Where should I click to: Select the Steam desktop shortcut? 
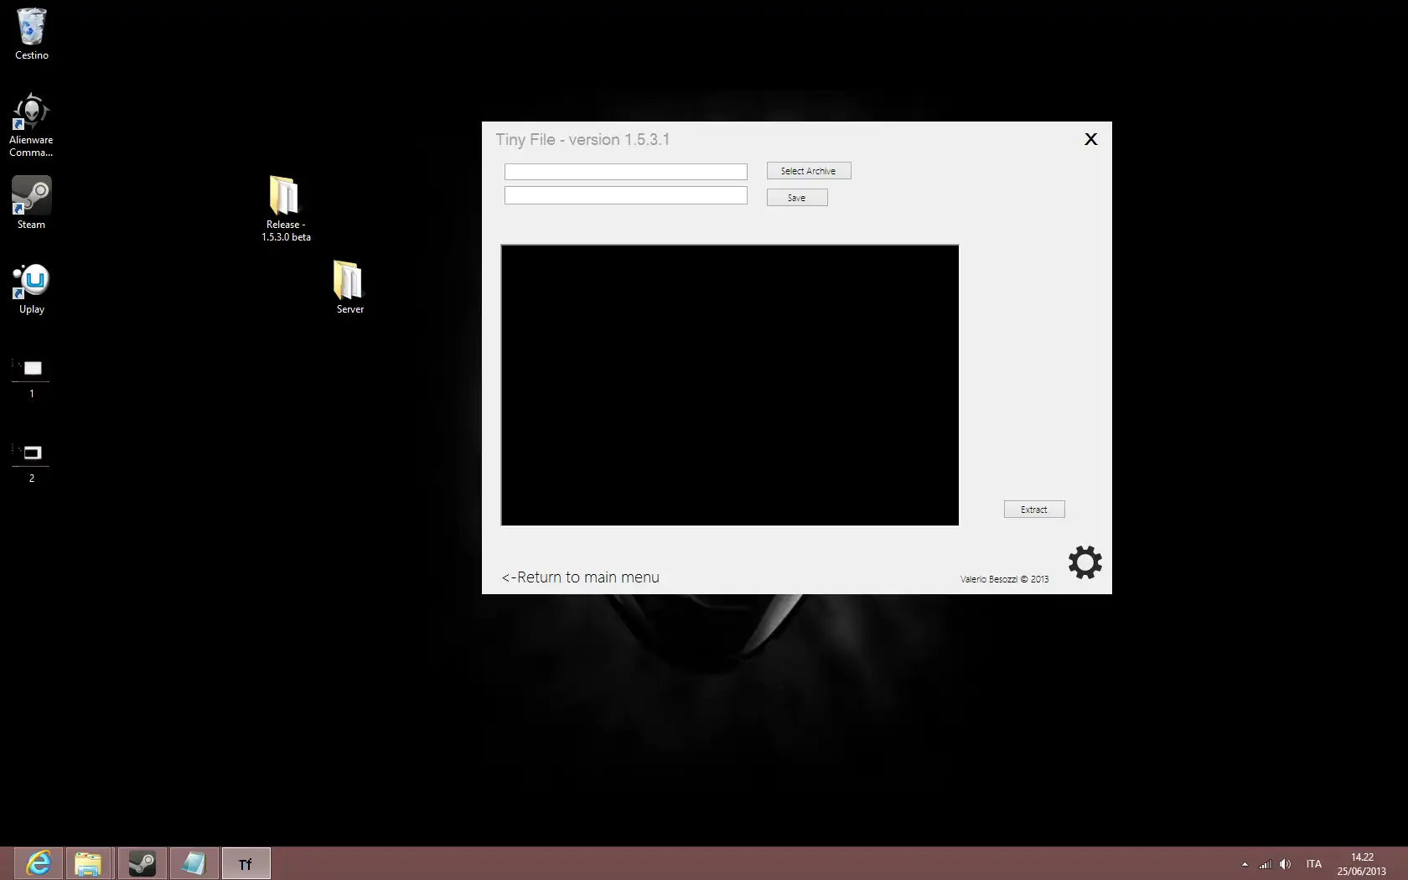coord(31,203)
